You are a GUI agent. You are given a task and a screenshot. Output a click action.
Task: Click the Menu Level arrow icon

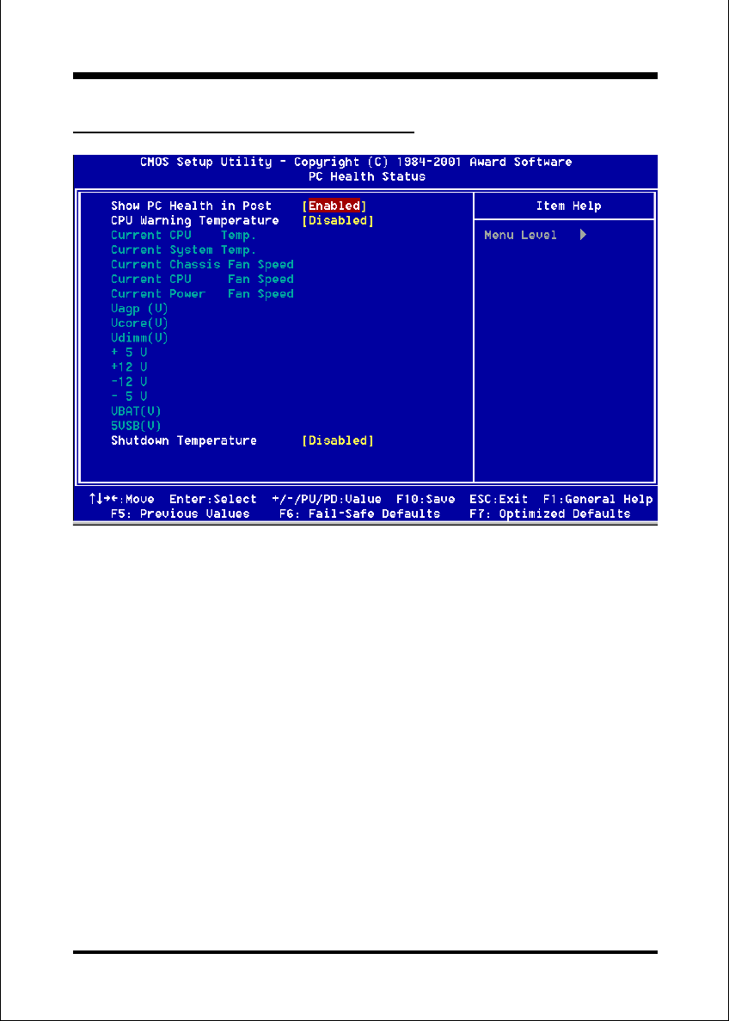(583, 235)
